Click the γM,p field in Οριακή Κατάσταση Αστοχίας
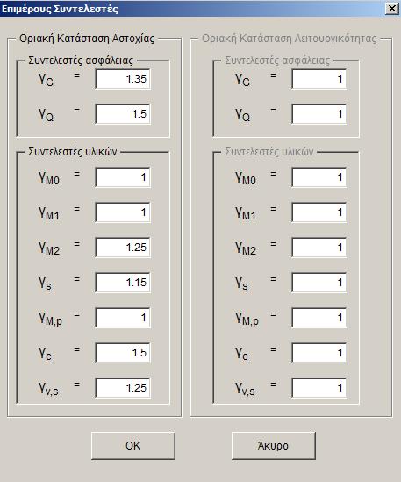The height and width of the screenshot is (482, 401). 123,318
